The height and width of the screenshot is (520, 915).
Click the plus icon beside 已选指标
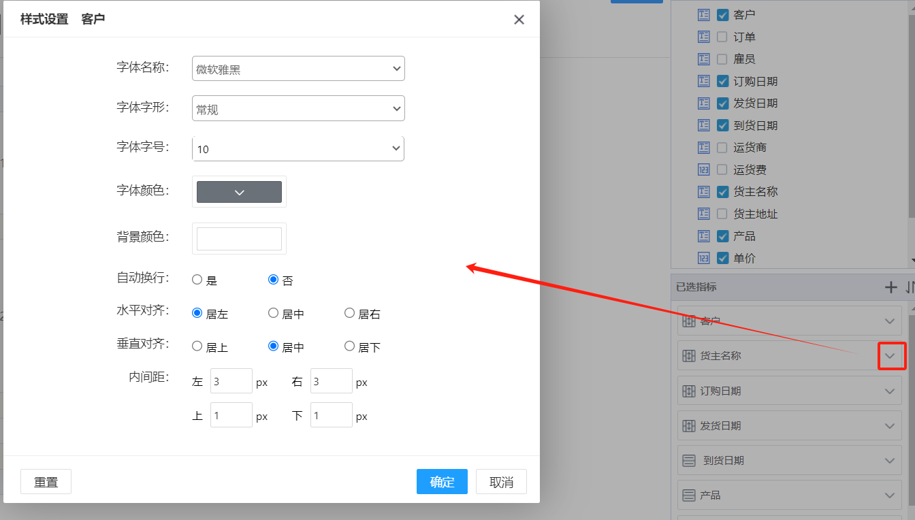point(890,287)
